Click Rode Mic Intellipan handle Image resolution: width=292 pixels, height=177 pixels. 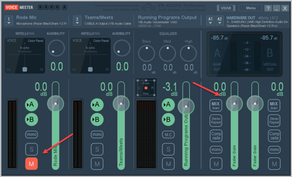(25, 69)
